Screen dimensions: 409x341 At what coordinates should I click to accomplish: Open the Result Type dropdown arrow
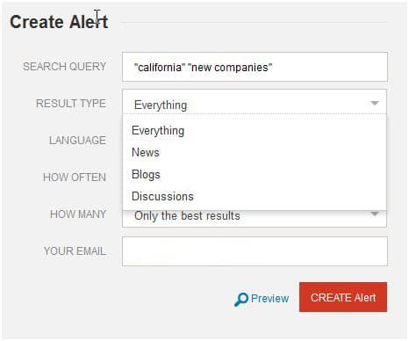coord(375,103)
